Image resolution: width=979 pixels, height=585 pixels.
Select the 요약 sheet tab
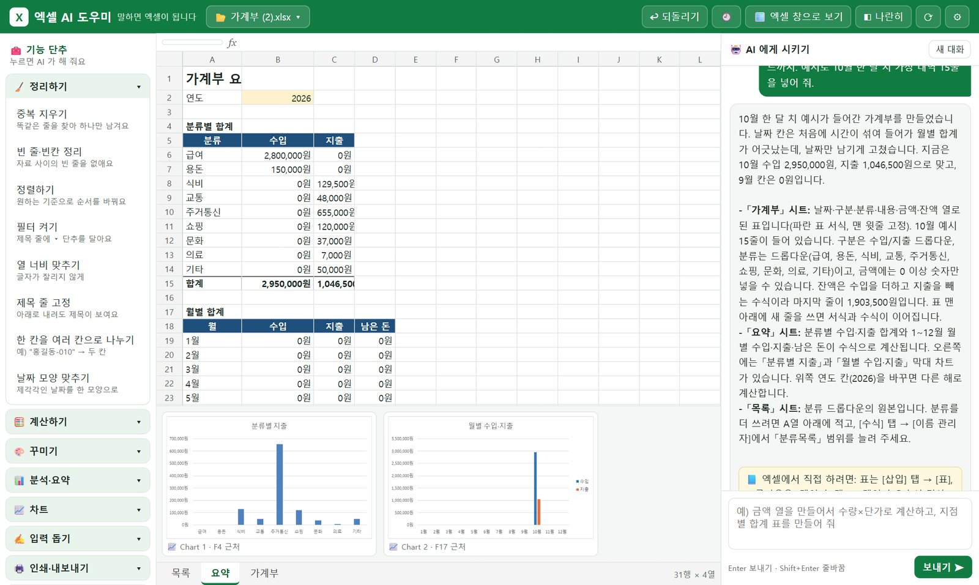click(x=220, y=573)
